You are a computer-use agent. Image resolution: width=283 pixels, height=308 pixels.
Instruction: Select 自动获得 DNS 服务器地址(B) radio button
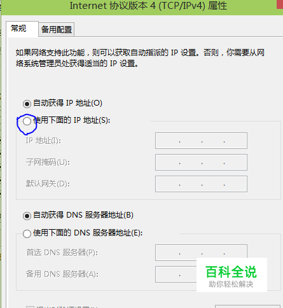point(27,216)
